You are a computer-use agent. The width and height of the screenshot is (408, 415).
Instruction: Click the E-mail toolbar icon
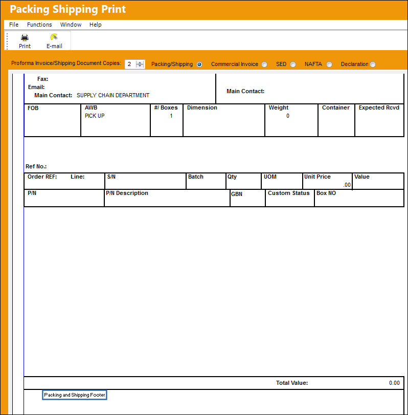click(x=54, y=37)
